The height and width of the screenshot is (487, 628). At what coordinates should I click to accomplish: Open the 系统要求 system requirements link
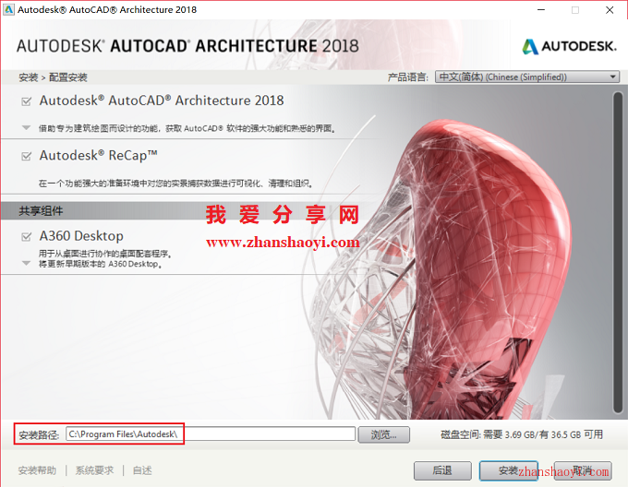tap(94, 470)
